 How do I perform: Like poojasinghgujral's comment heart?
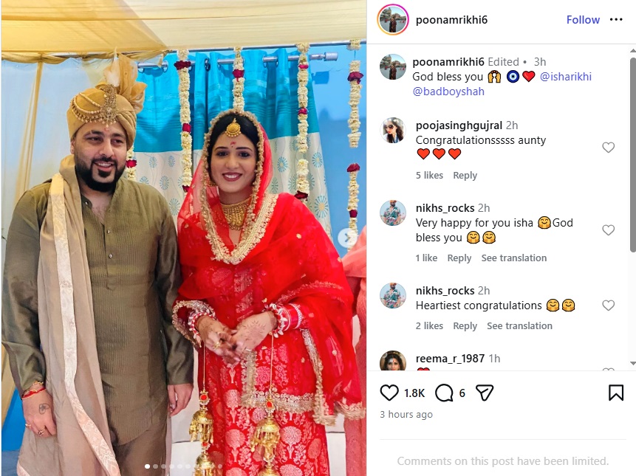click(x=608, y=148)
